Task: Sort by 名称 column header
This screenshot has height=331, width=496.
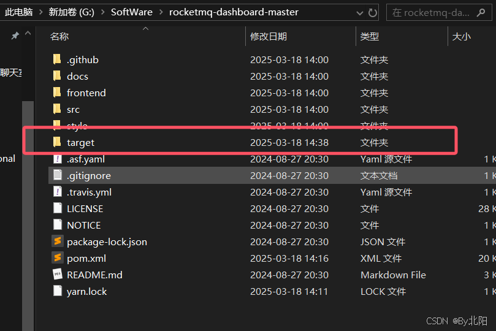Action: 59,37
